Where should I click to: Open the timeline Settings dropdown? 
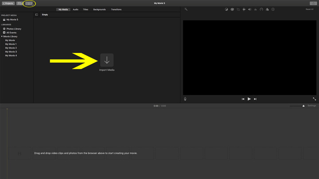[x=311, y=106]
